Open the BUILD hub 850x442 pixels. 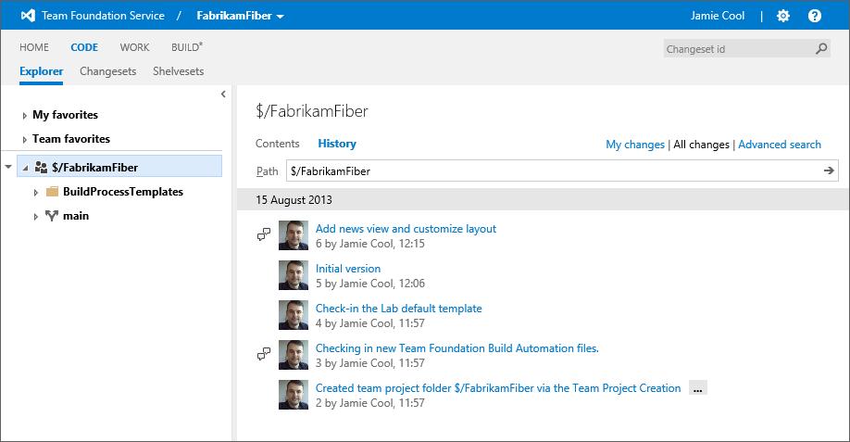pos(187,47)
